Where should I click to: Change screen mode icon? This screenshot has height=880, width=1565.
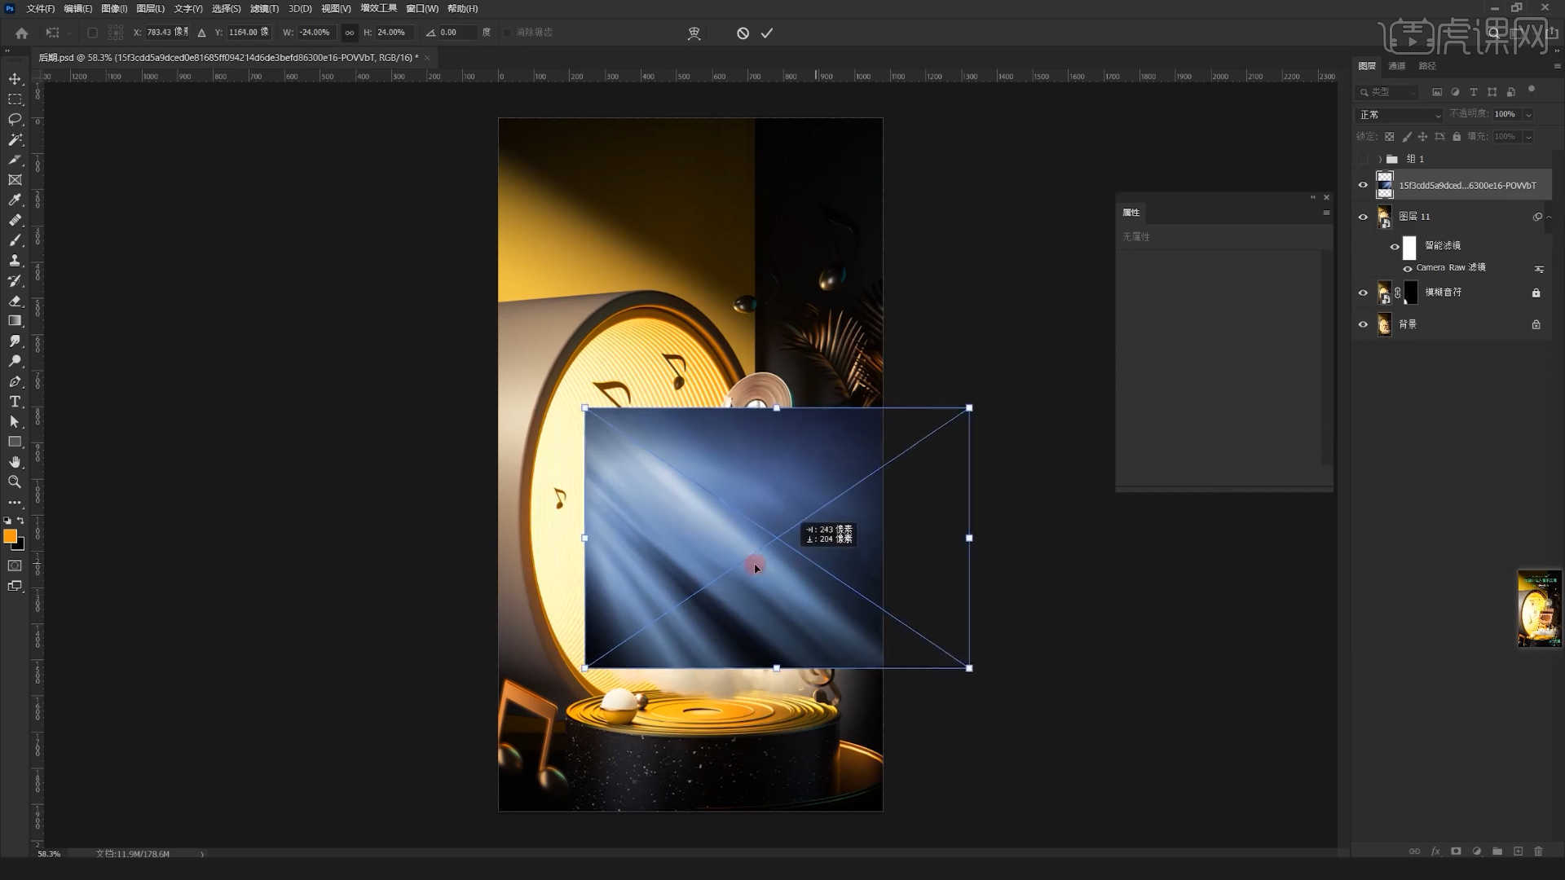(15, 586)
